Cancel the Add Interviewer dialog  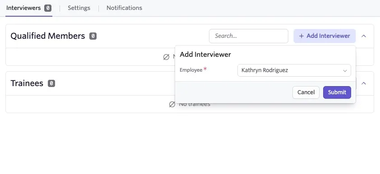[306, 92]
